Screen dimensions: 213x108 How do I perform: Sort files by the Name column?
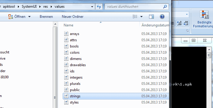click(x=68, y=25)
